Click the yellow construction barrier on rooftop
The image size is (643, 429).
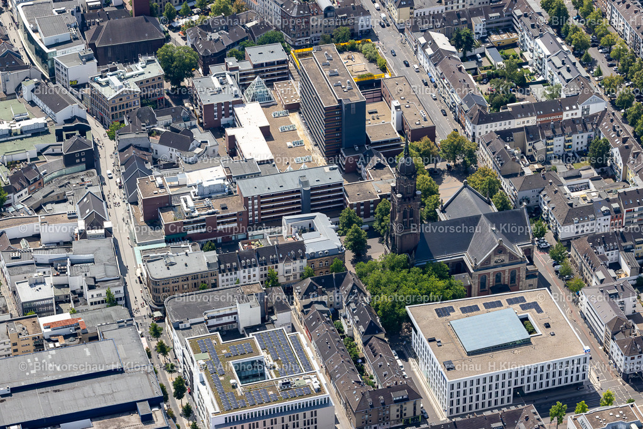coord(370,78)
